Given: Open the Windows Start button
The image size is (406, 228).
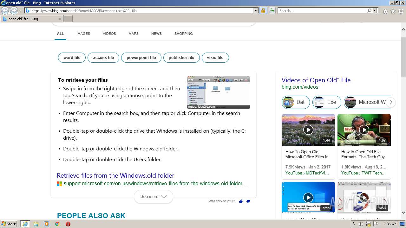Looking at the screenshot, I should [9, 224].
